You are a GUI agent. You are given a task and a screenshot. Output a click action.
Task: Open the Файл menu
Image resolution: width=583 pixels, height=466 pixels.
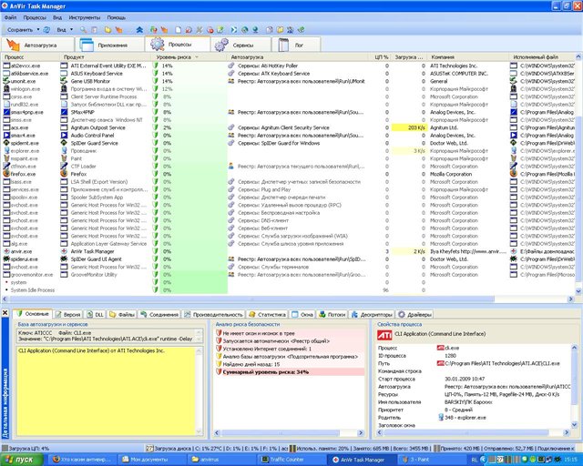click(x=10, y=17)
